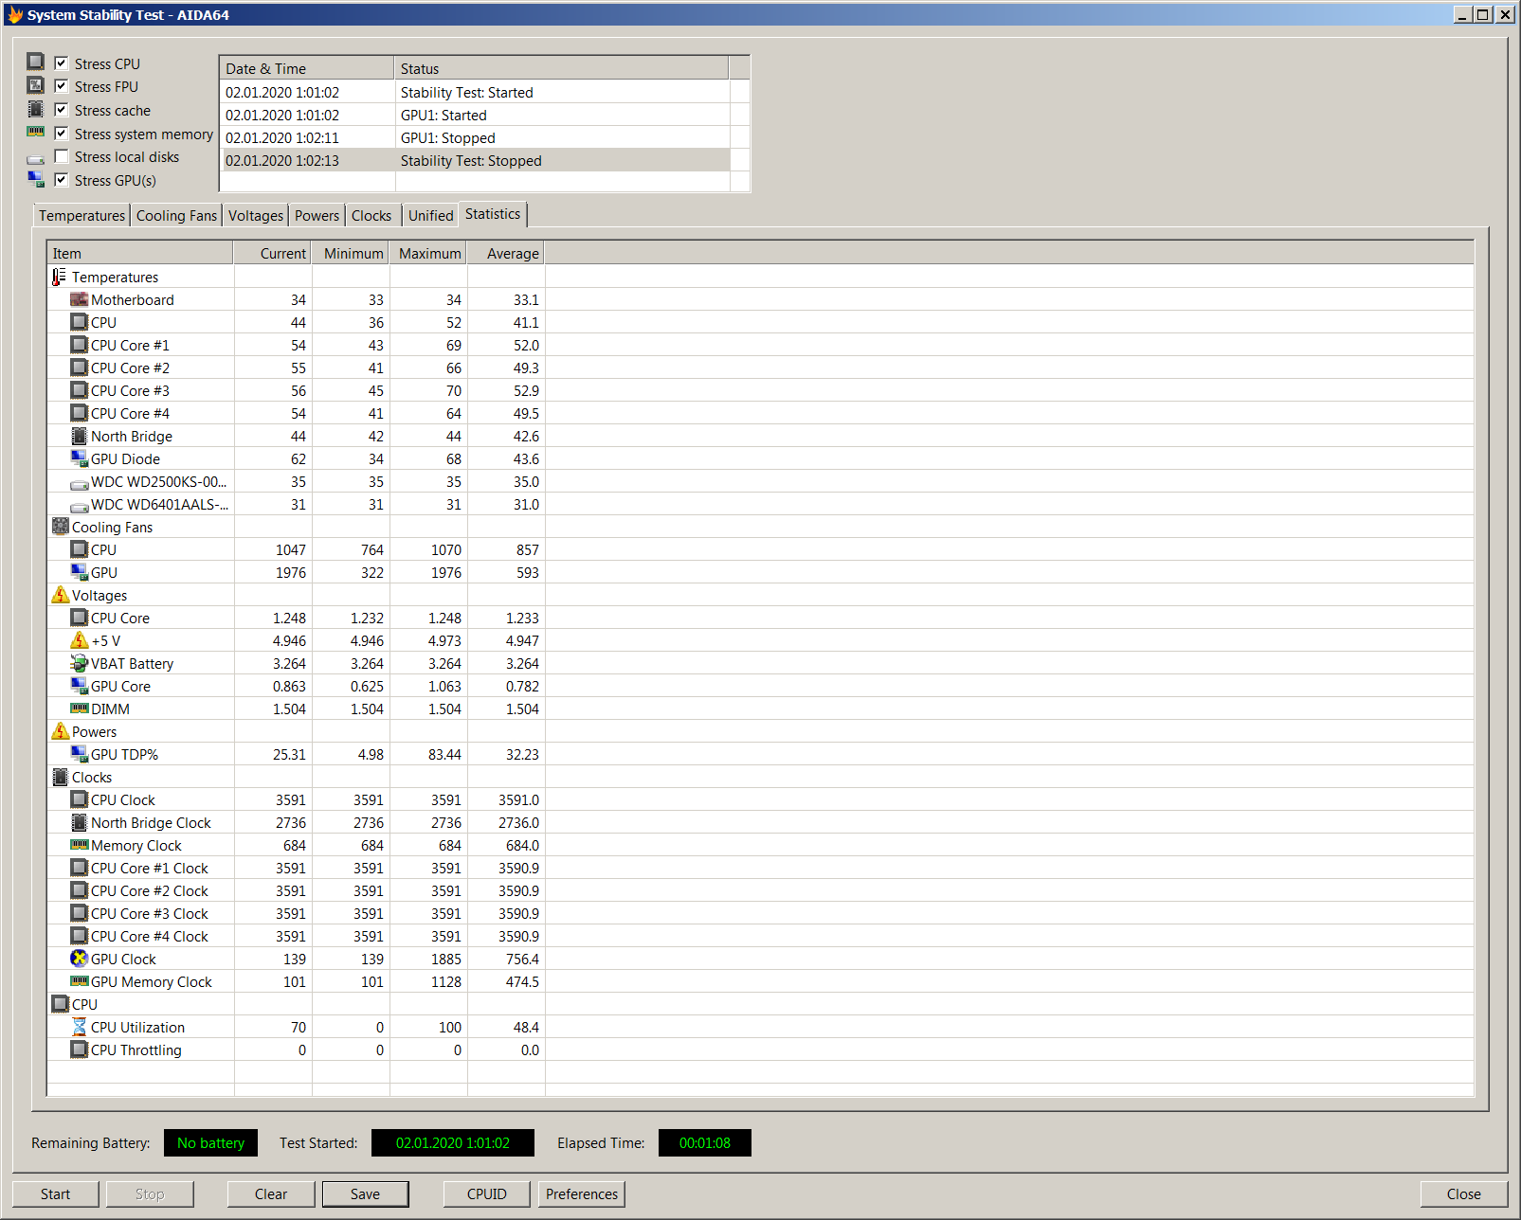Image resolution: width=1521 pixels, height=1220 pixels.
Task: Select the Voltages tab
Action: coord(256,216)
